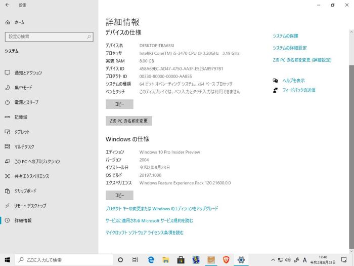Open 通知とアクション settings page
The width and height of the screenshot is (354, 266).
[x=28, y=72]
